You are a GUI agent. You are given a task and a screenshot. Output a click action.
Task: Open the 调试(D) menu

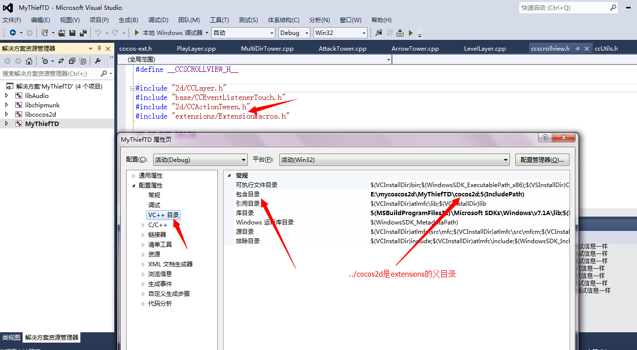click(x=158, y=20)
